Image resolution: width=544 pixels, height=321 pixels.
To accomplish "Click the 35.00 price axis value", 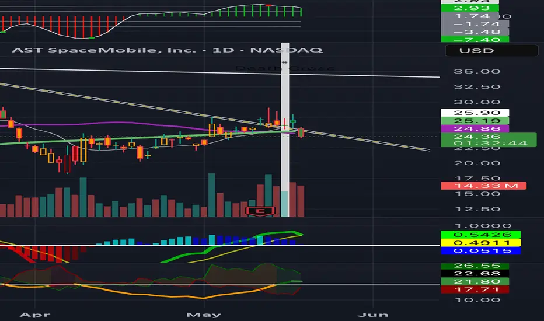I will [x=477, y=72].
